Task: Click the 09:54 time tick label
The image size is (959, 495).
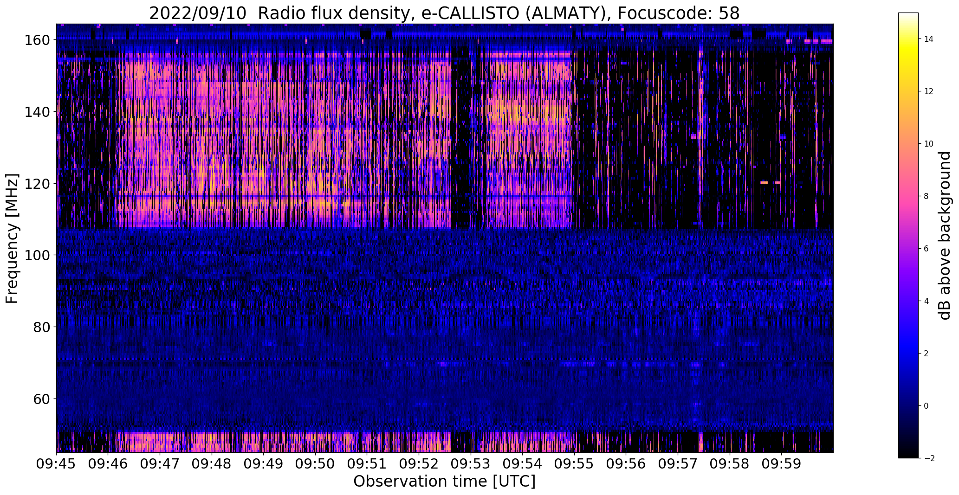Action: pyautogui.click(x=523, y=464)
